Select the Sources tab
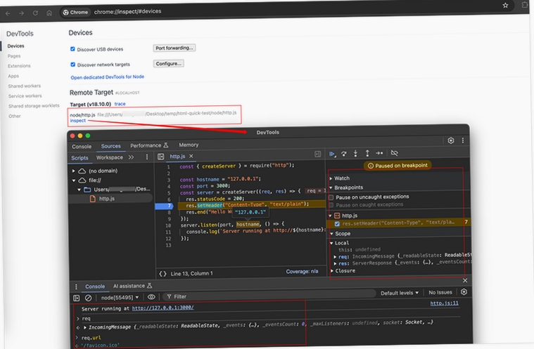Screen dimensions: 534x349 [x=110, y=146]
